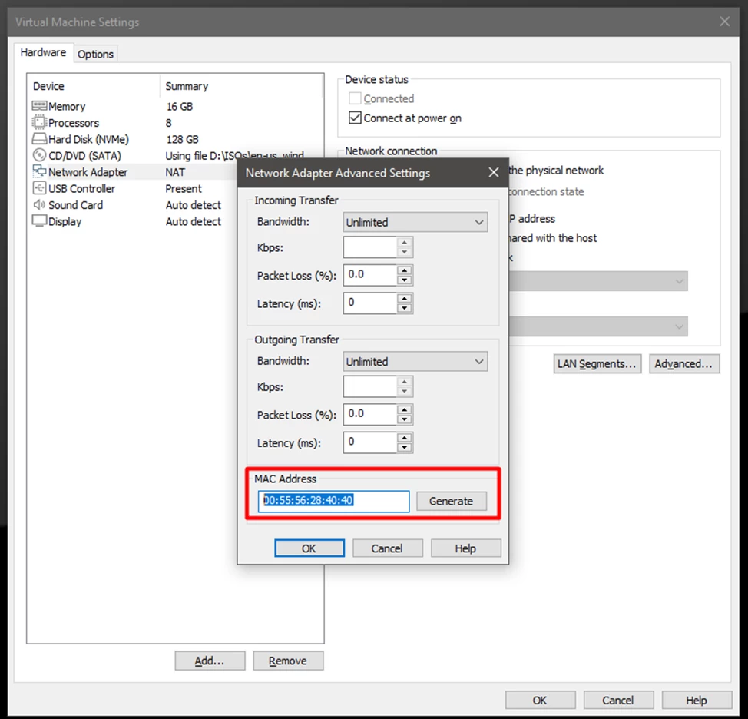Click the Network Adapter icon
Image resolution: width=748 pixels, height=719 pixels.
point(39,172)
